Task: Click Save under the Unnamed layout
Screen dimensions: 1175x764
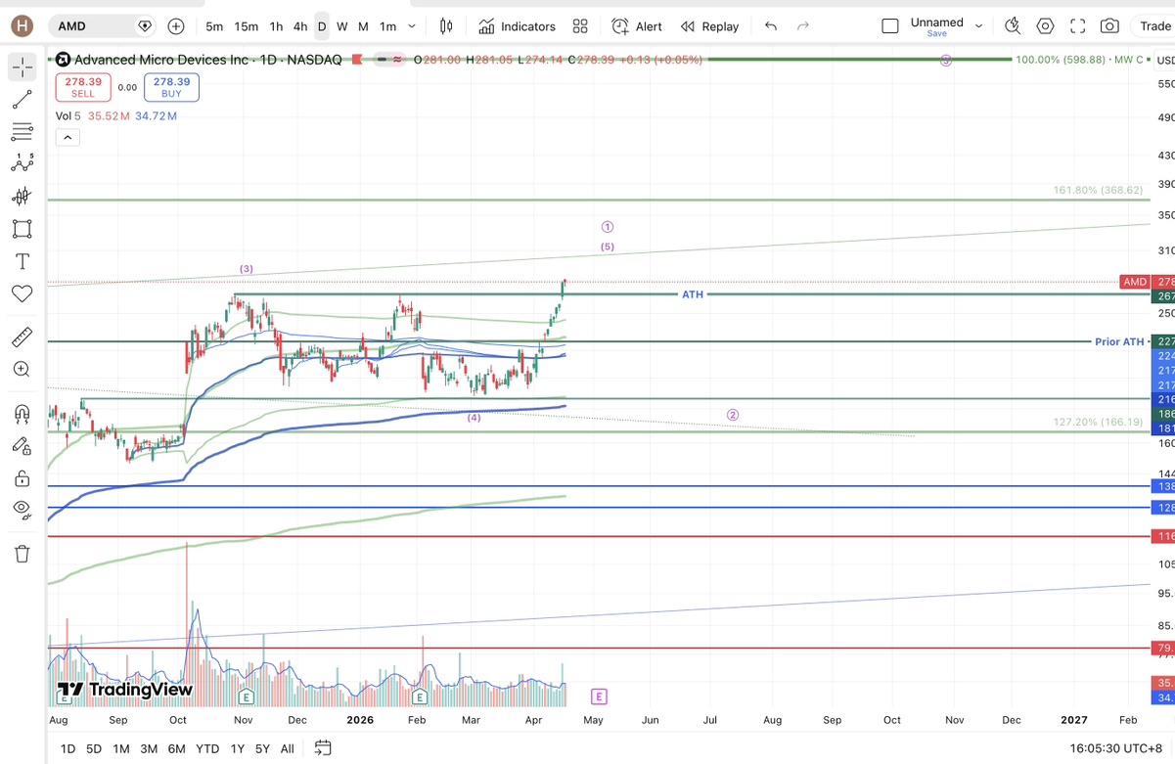Action: pos(937,33)
